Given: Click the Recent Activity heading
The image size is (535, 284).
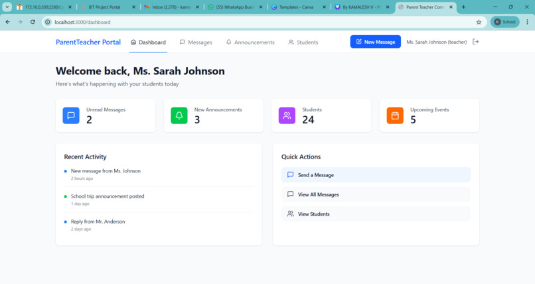Looking at the screenshot, I should pyautogui.click(x=86, y=157).
